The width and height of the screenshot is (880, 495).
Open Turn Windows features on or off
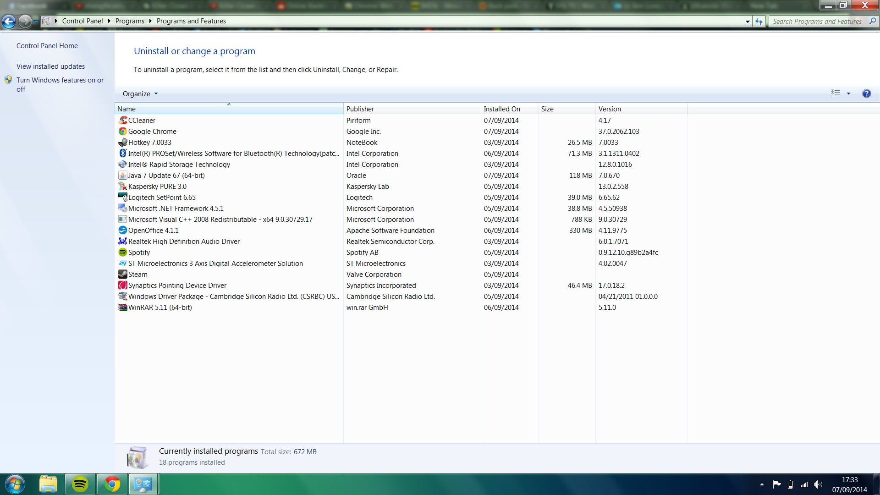[60, 84]
